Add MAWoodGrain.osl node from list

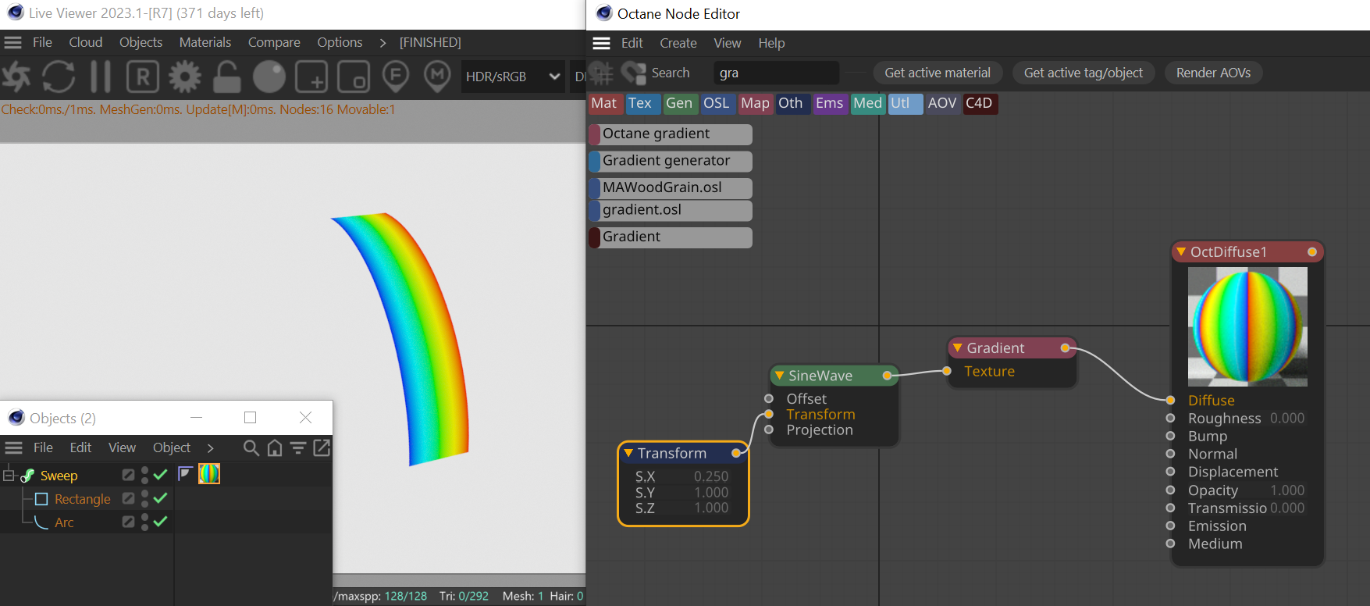coord(671,187)
